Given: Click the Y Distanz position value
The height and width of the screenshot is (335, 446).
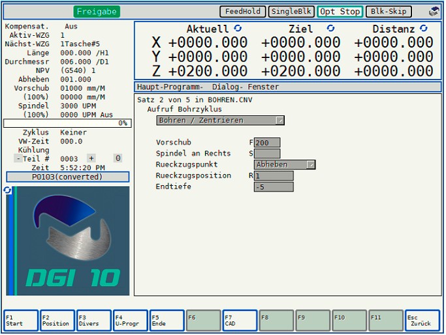Looking at the screenshot, I should [x=394, y=57].
